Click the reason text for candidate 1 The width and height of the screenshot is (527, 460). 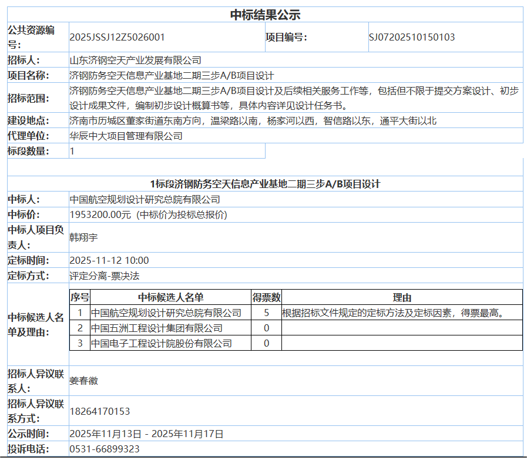393,313
